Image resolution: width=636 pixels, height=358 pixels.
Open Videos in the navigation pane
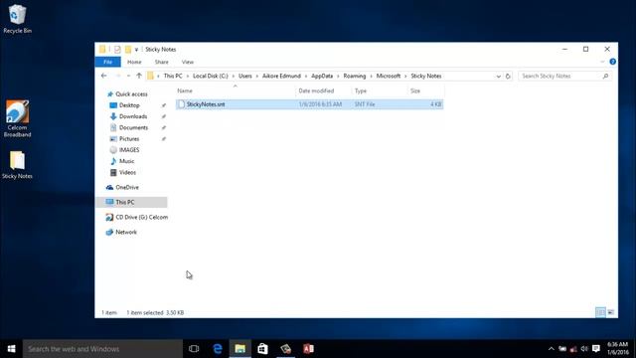(x=127, y=172)
